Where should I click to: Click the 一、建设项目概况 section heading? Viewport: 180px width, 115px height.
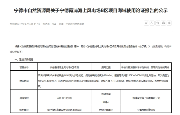(x=24, y=60)
